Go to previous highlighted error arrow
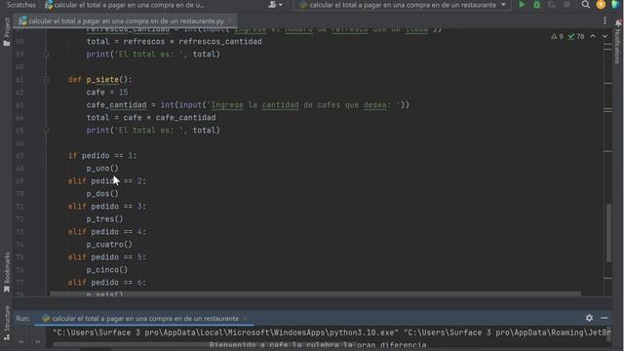The image size is (624, 351). (x=593, y=36)
